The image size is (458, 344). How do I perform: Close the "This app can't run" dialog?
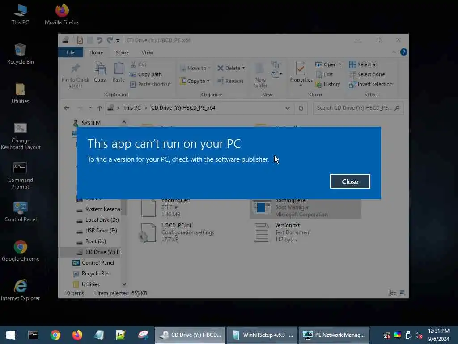click(350, 182)
